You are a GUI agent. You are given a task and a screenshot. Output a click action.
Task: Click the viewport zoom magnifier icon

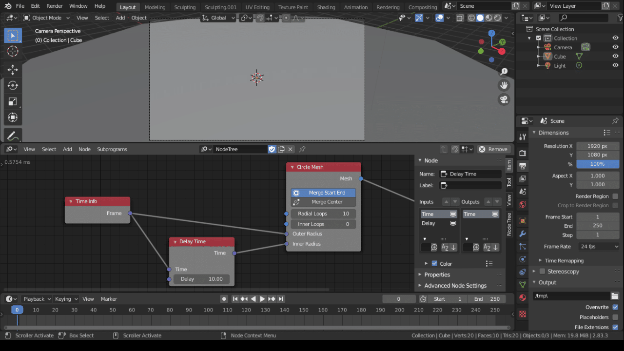point(504,72)
